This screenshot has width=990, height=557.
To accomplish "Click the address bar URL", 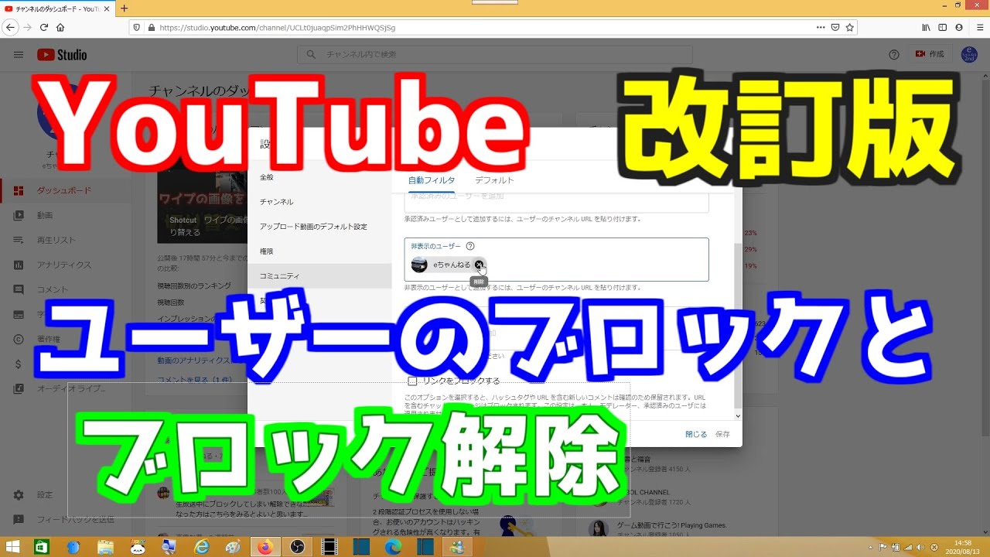I will pos(277,27).
